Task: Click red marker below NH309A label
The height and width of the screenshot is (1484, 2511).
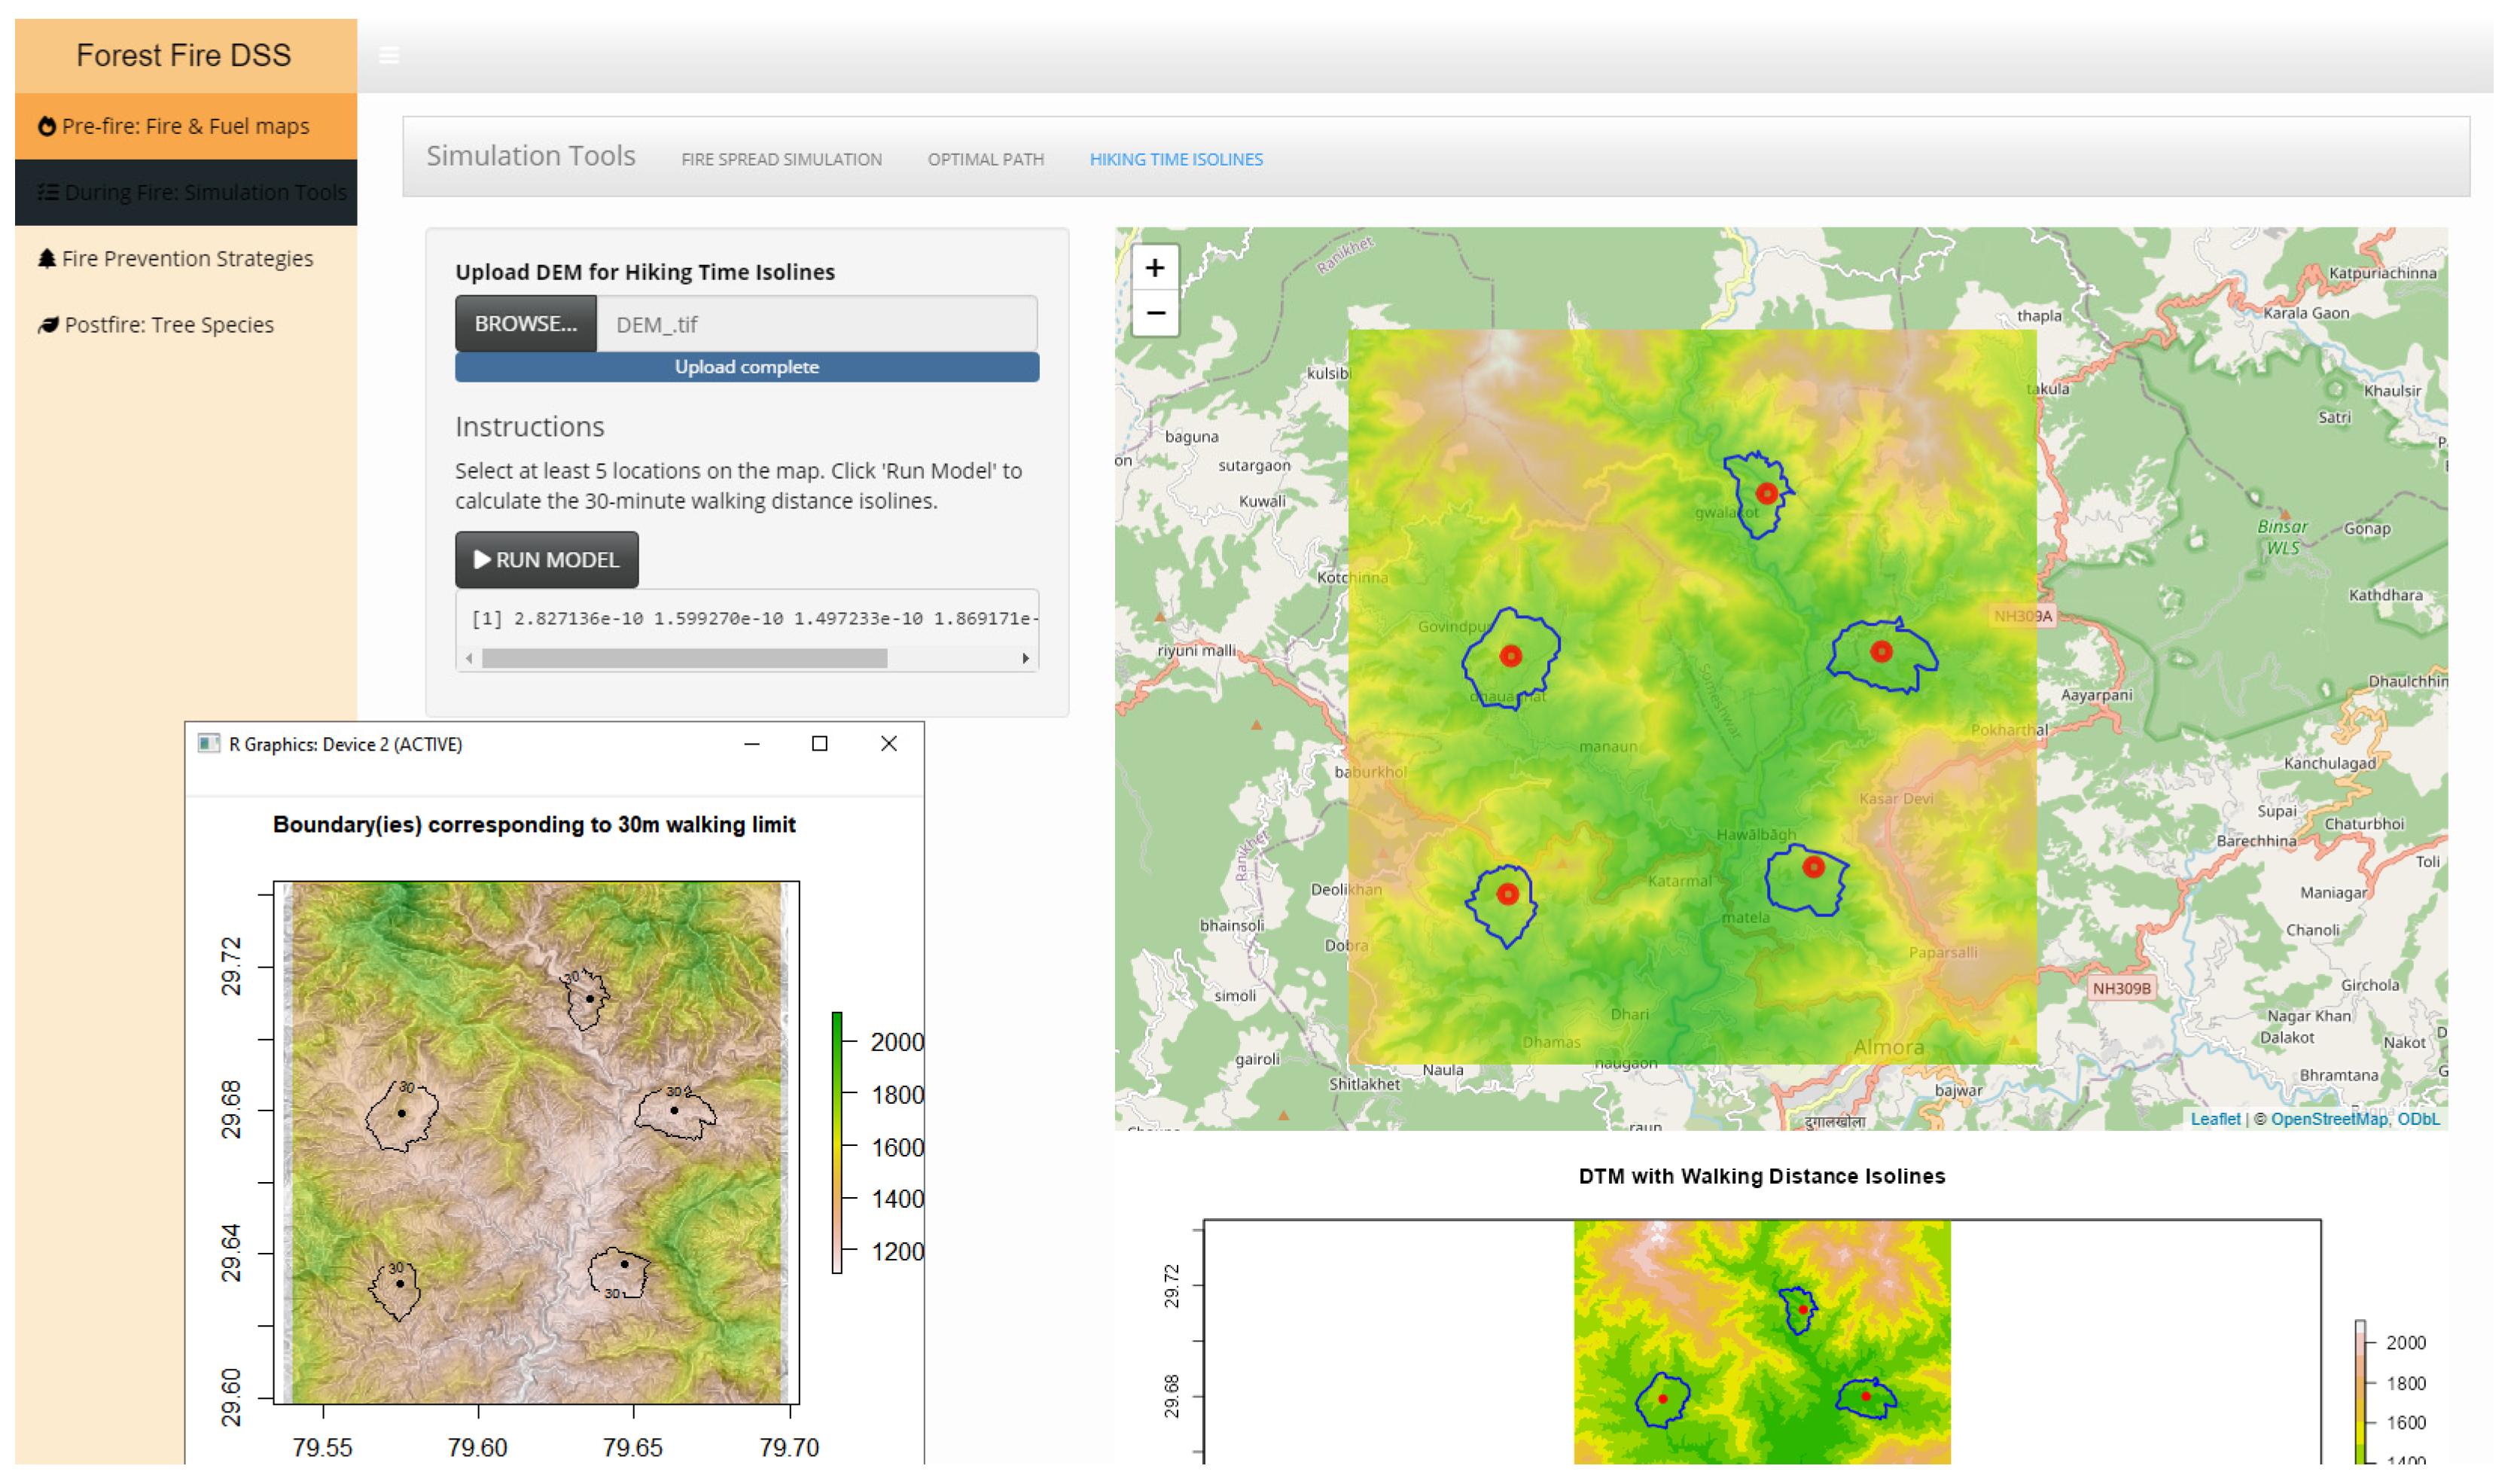Action: coord(1881,652)
